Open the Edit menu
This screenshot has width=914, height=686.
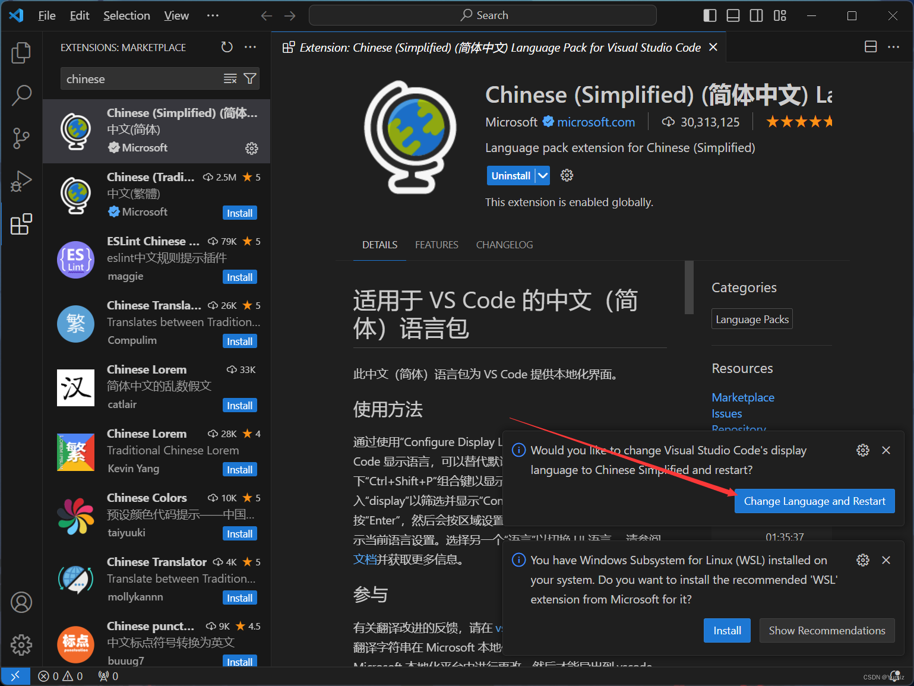80,15
